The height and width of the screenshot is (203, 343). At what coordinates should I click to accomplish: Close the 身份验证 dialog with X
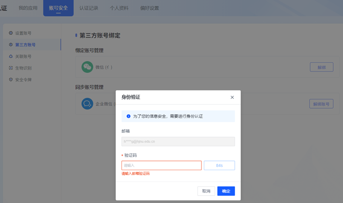(x=232, y=97)
